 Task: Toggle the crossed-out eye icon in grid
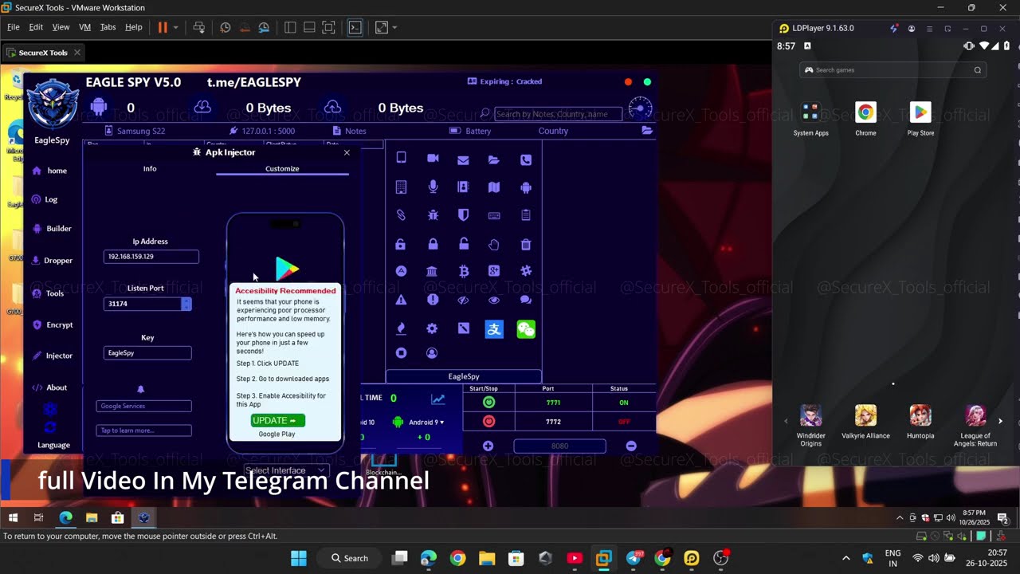click(x=463, y=300)
